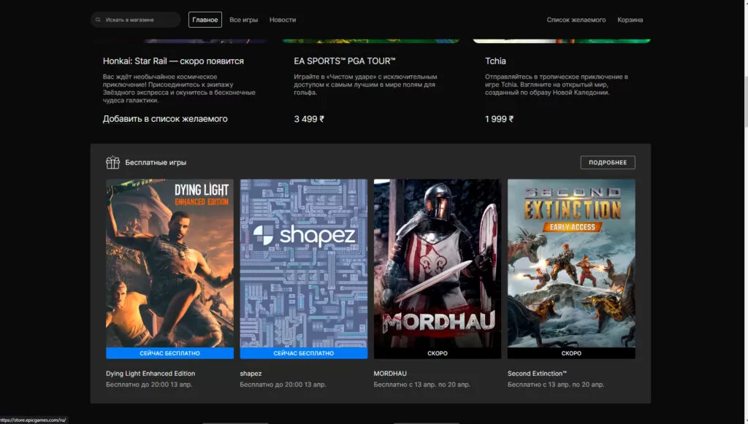Screen dimensions: 748x424
Task: Focus the Искать в магазине search field
Action: pos(139,20)
